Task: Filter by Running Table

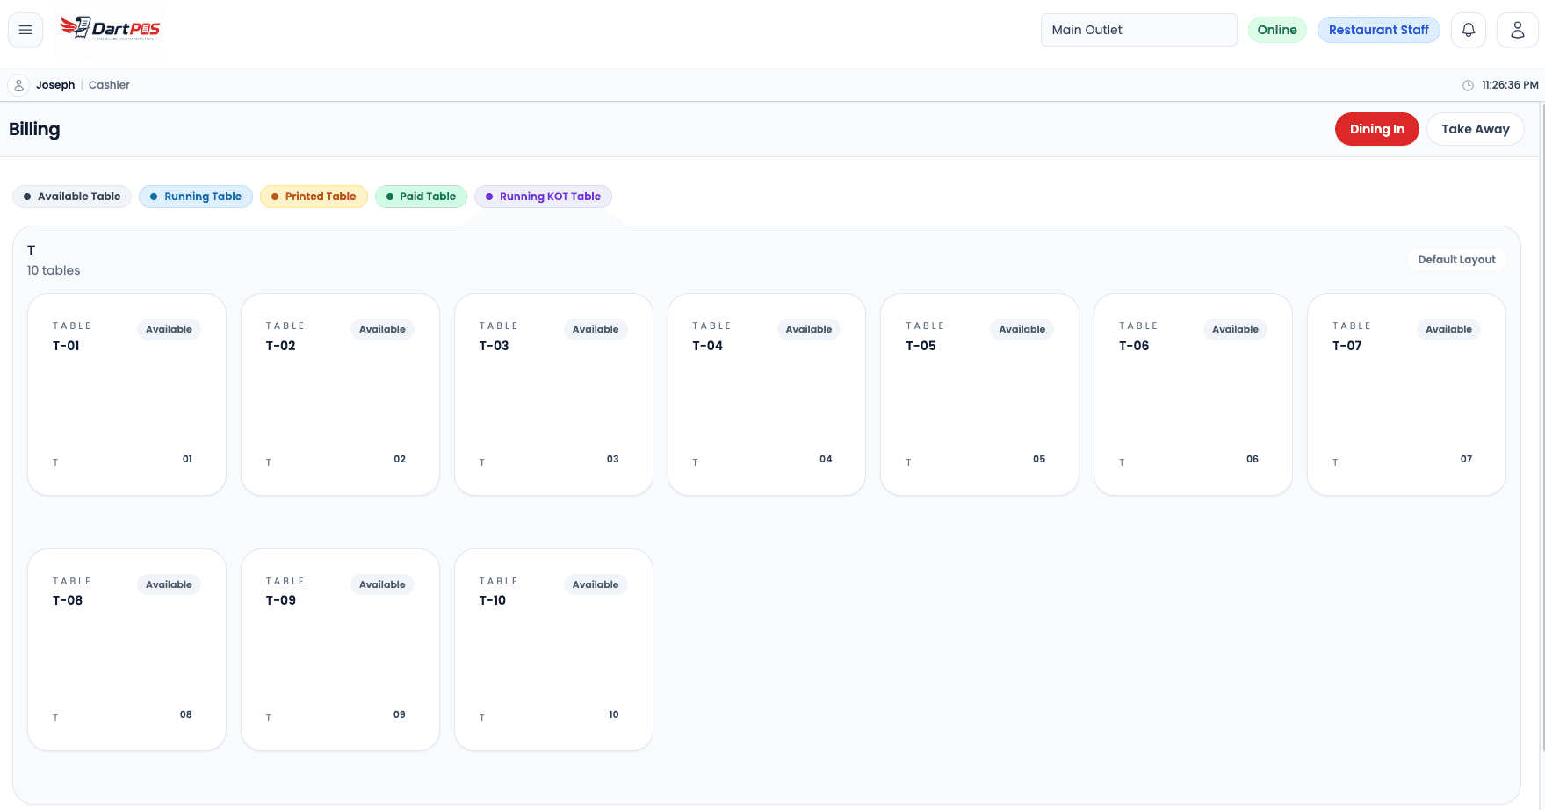Action: pos(196,197)
